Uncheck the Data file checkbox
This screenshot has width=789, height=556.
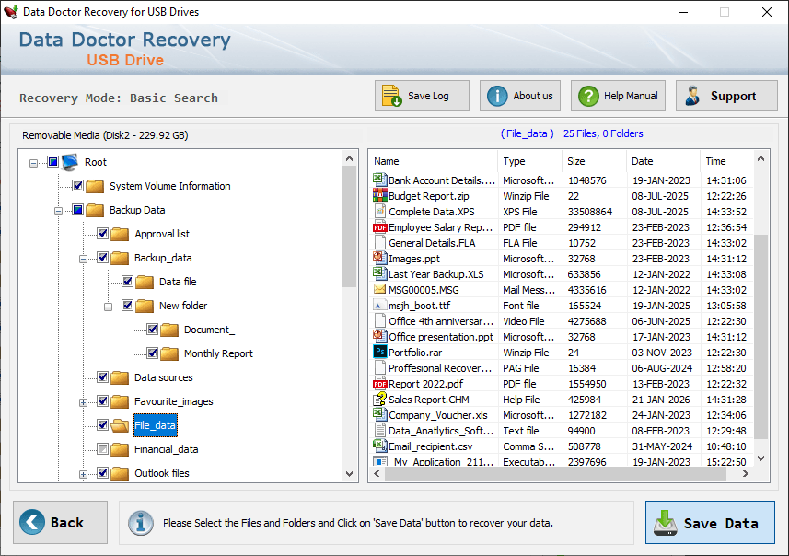(127, 282)
